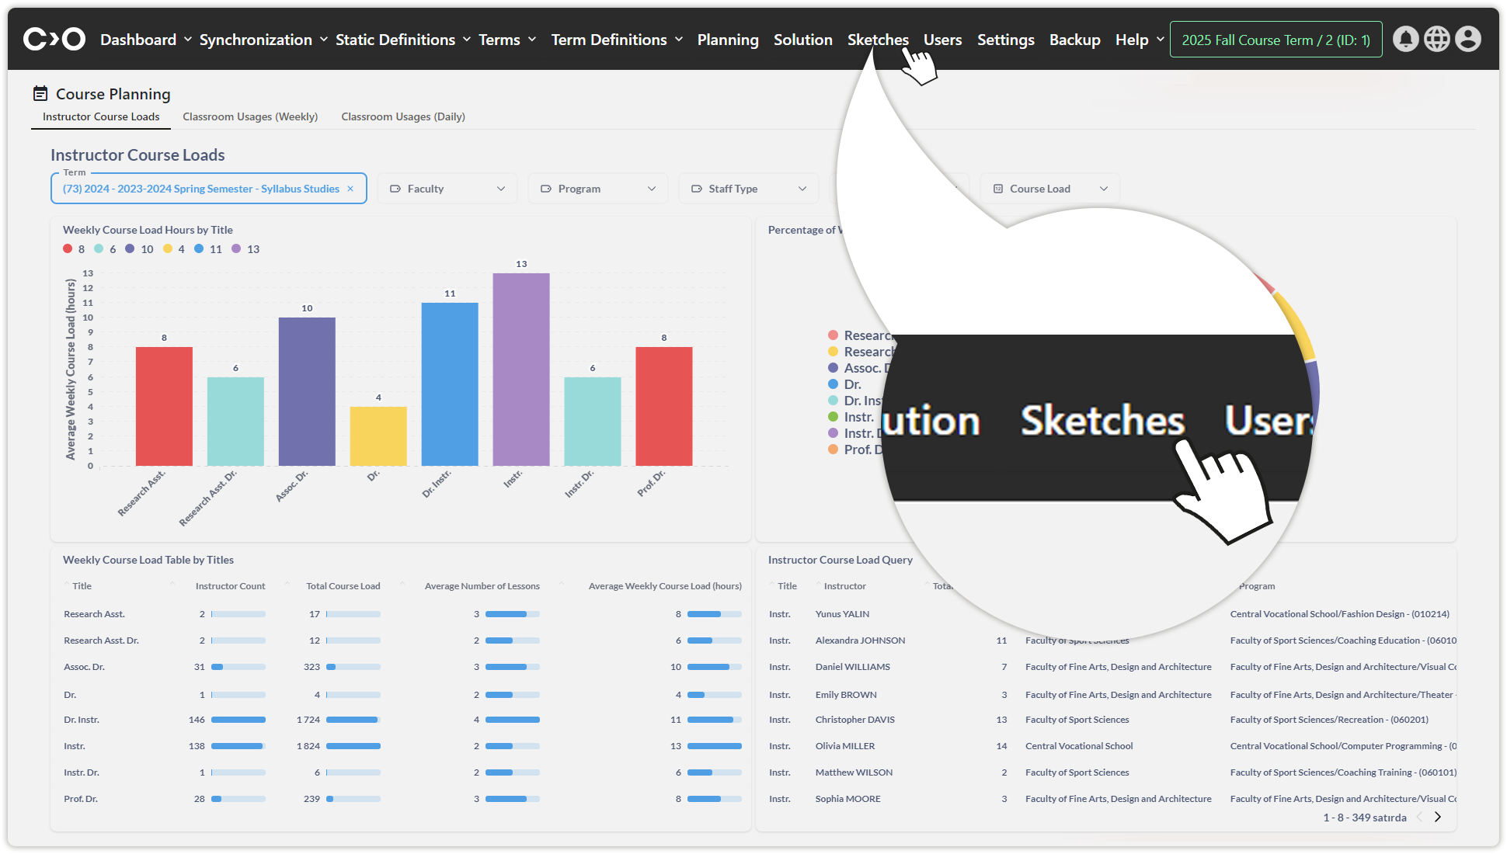Open the Planning navigation link
This screenshot has height=854, width=1507.
tap(727, 40)
